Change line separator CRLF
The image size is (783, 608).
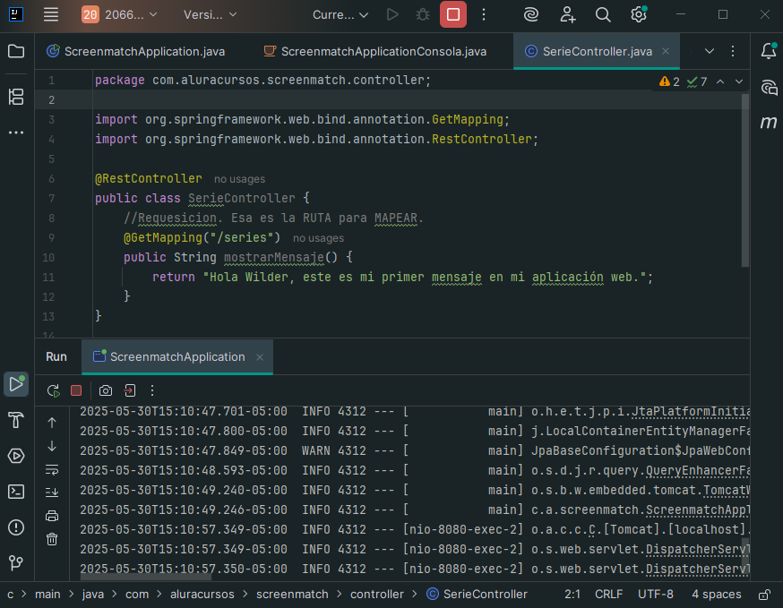(x=608, y=594)
